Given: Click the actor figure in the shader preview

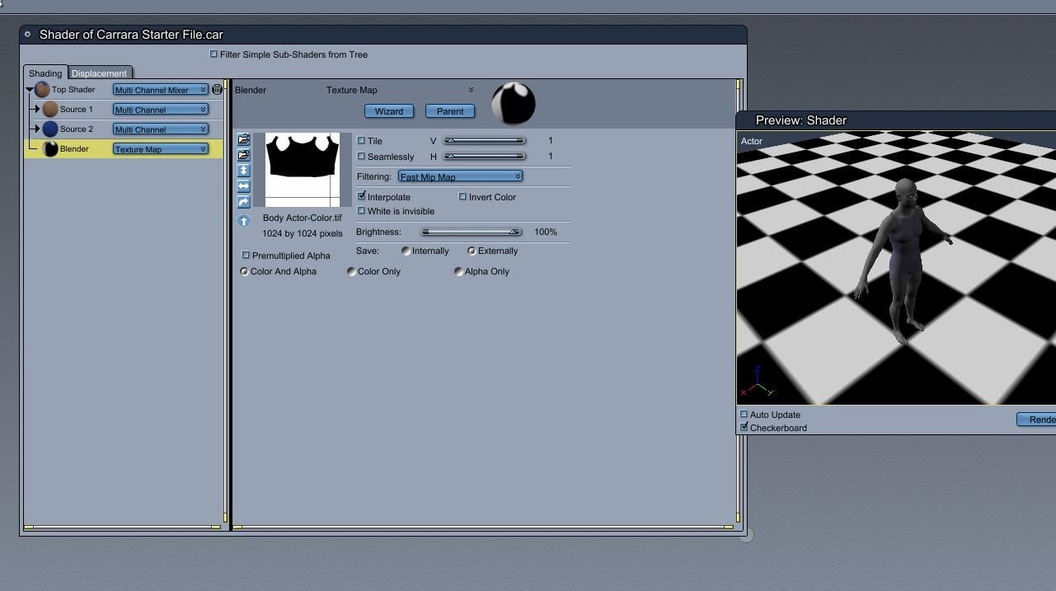Looking at the screenshot, I should point(903,260).
